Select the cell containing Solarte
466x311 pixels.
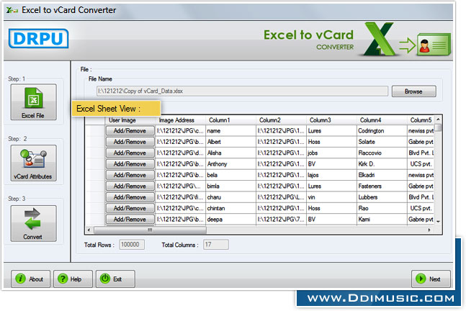point(382,142)
